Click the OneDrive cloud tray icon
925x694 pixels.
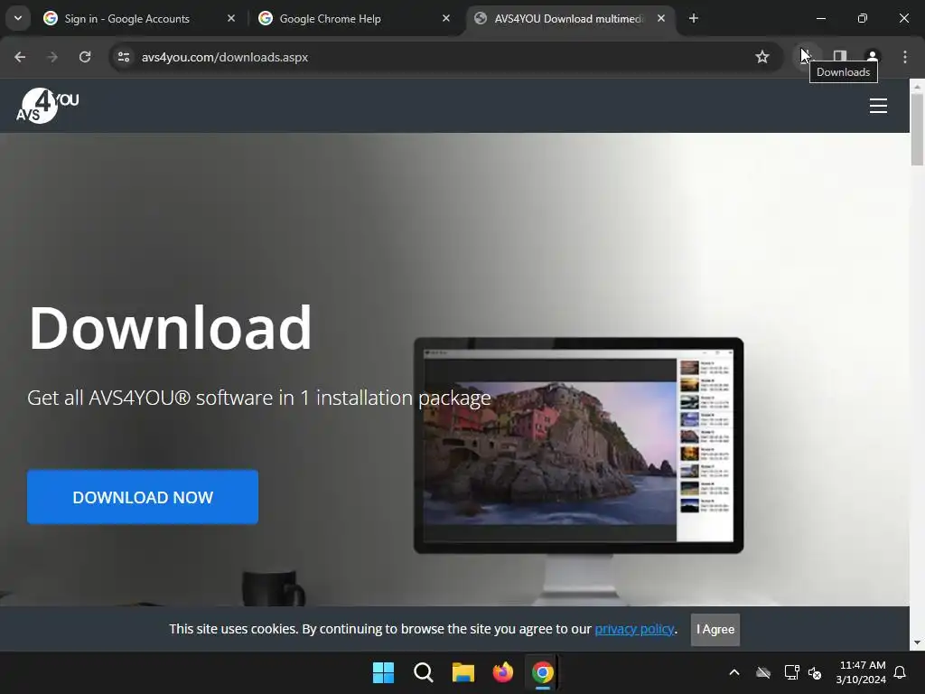(763, 672)
